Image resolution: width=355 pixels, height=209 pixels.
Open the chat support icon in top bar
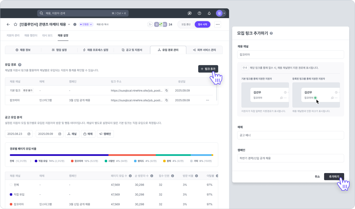point(190,13)
